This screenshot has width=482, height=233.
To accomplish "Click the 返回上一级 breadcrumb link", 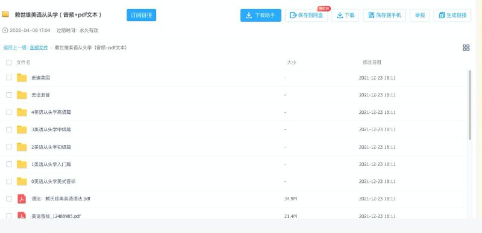I will tap(14, 48).
